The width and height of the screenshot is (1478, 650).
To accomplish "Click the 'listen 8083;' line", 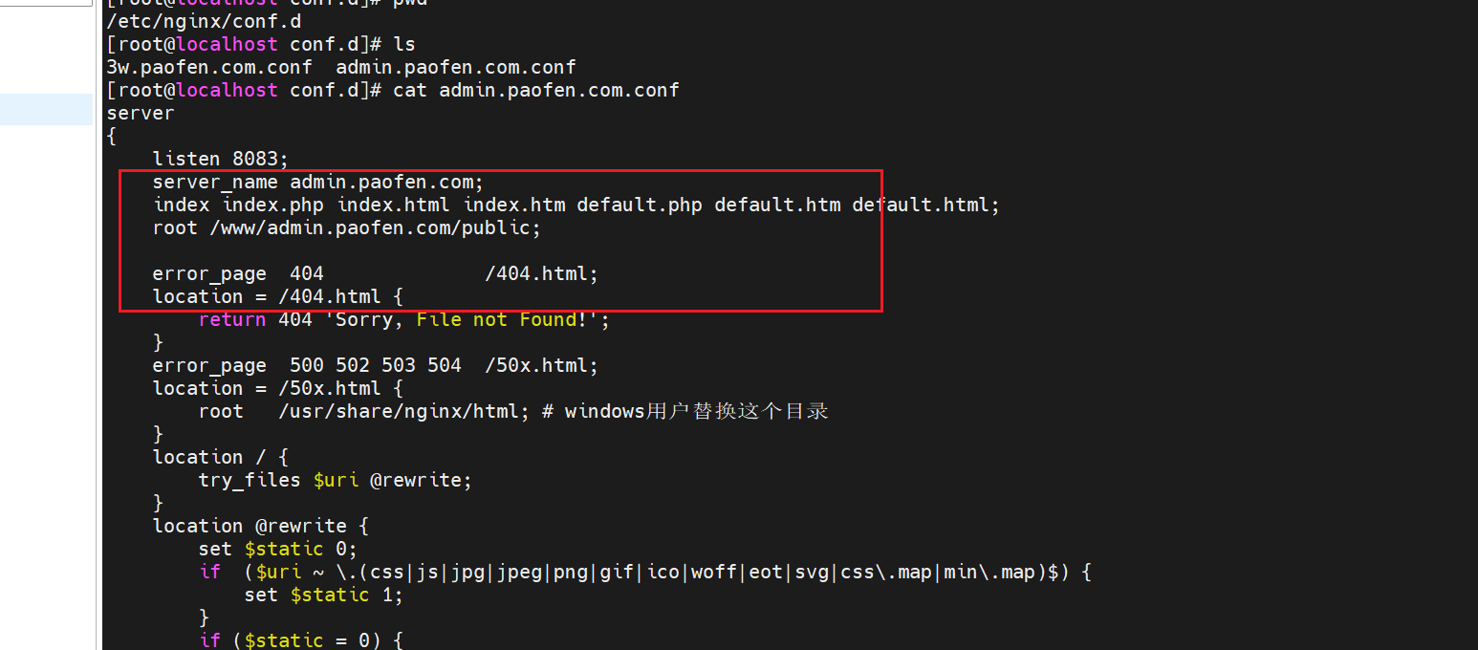I will coord(220,159).
